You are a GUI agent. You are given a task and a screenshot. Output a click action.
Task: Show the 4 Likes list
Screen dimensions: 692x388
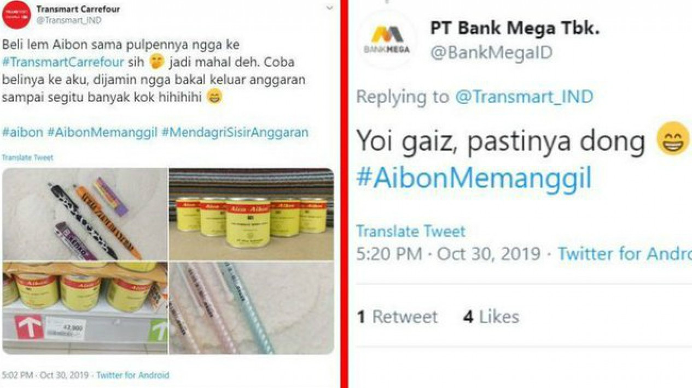[491, 317]
